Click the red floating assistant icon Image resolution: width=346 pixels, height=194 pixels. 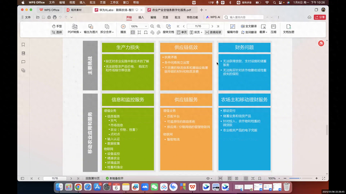click(321, 43)
